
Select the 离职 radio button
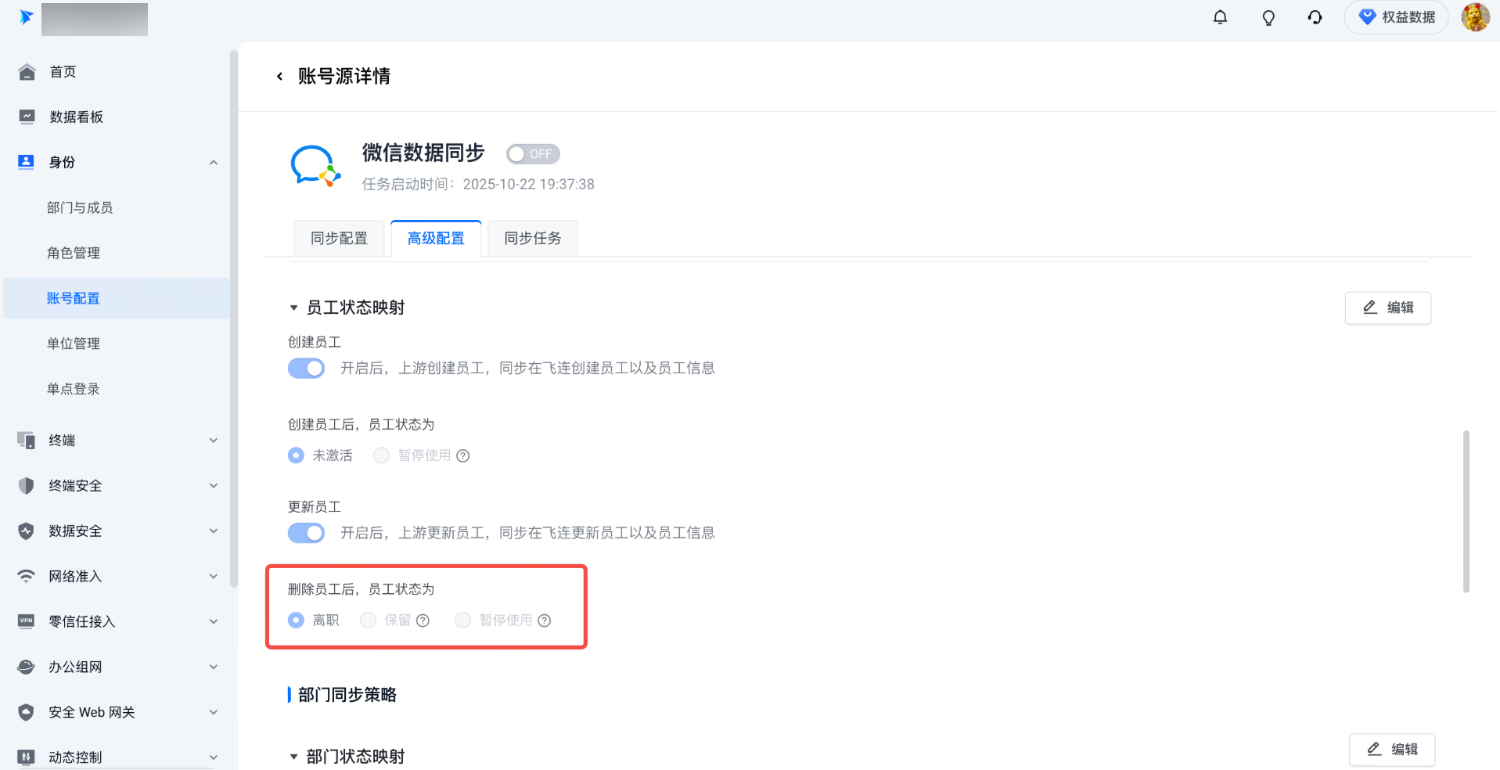coord(296,621)
